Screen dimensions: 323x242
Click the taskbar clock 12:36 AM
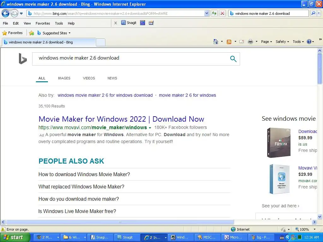(311, 237)
